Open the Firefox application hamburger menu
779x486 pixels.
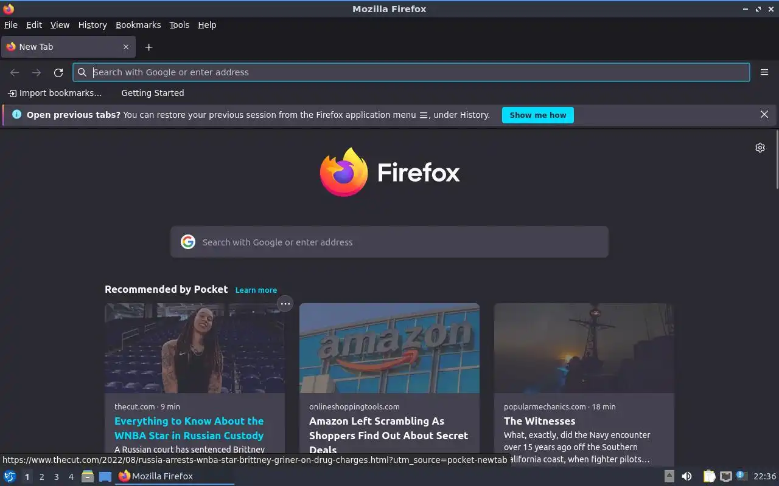[x=764, y=72]
